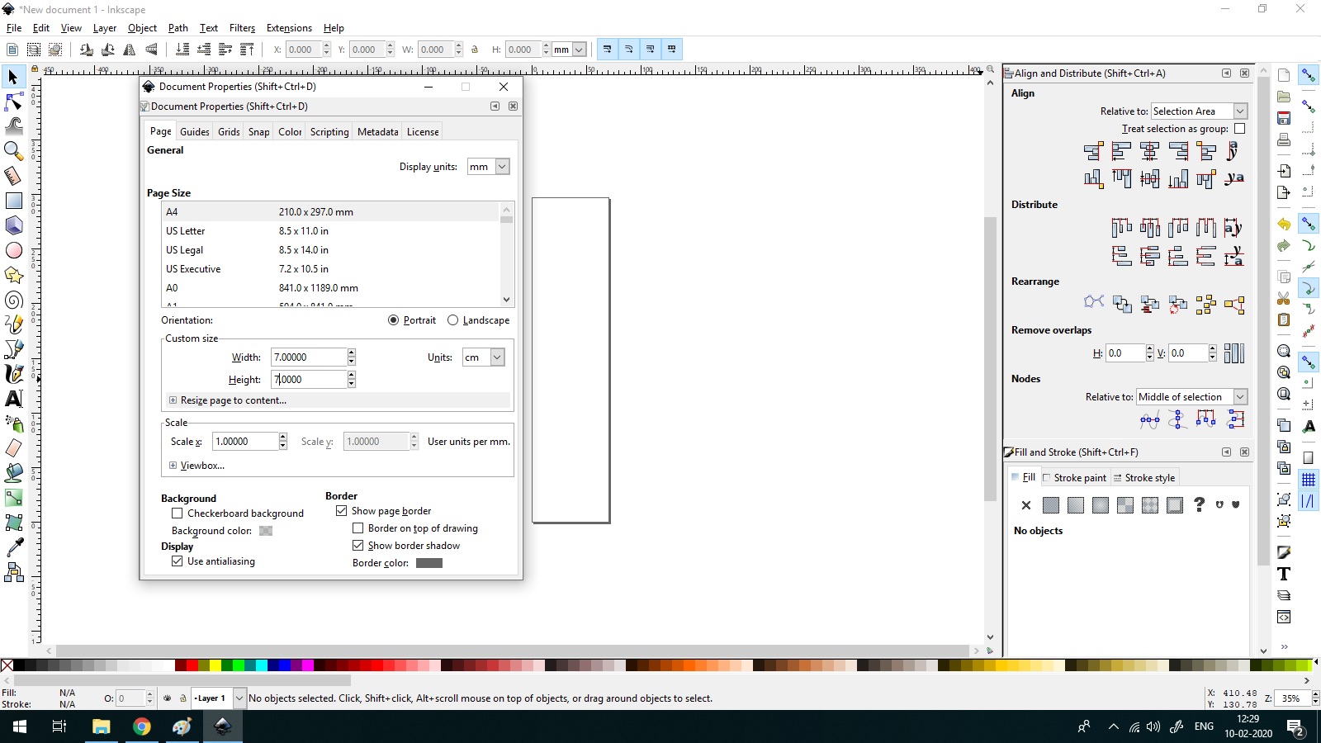Switch to the Guides tab
This screenshot has height=743, width=1321.
(x=194, y=132)
